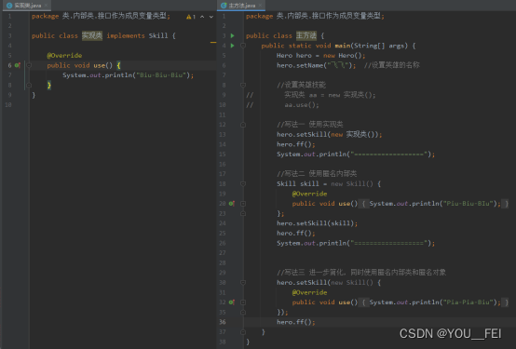Click hero.setSkill(new 实现类()) on line 13
The image size is (516, 349).
(329, 135)
